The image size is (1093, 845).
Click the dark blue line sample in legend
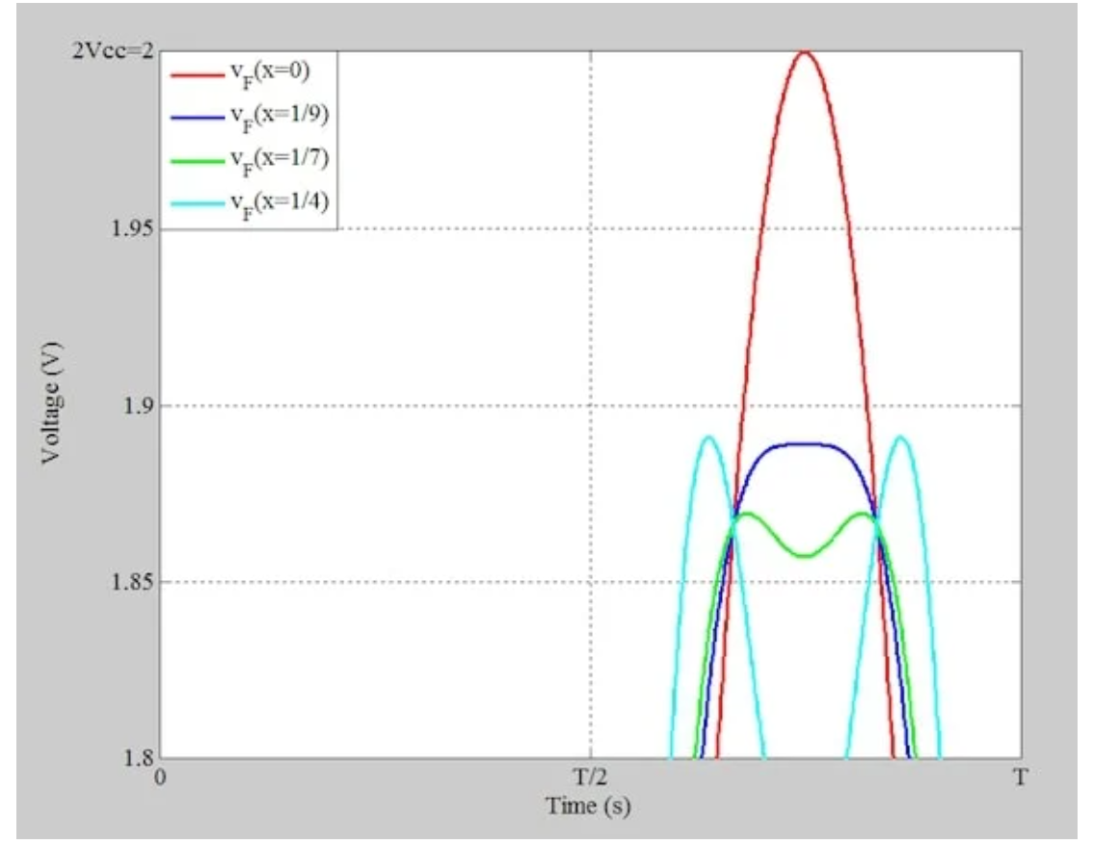(x=198, y=118)
